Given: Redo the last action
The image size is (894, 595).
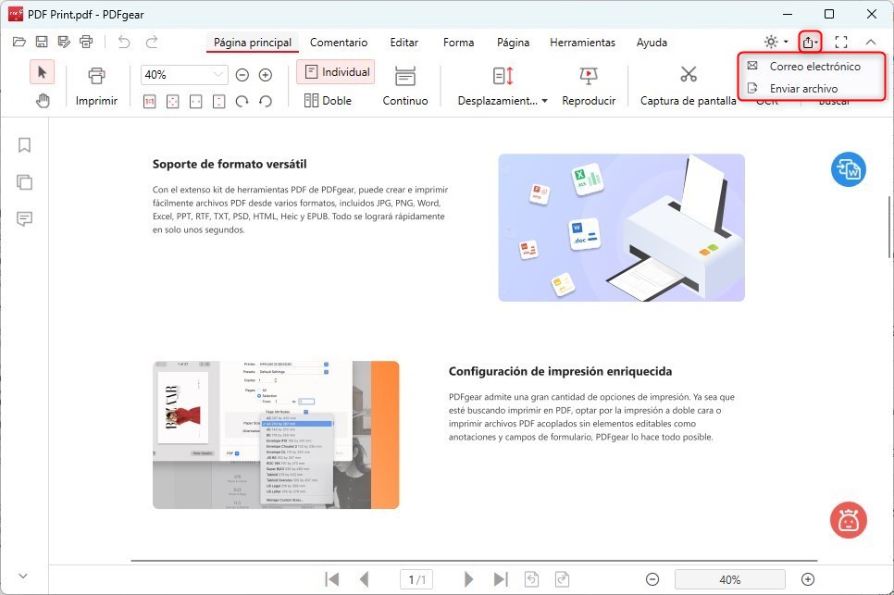Looking at the screenshot, I should [x=152, y=42].
